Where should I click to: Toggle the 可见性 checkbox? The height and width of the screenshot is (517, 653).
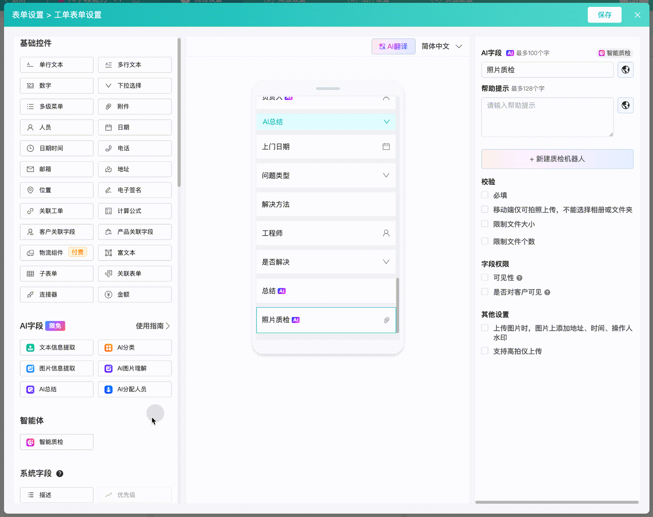[485, 277]
